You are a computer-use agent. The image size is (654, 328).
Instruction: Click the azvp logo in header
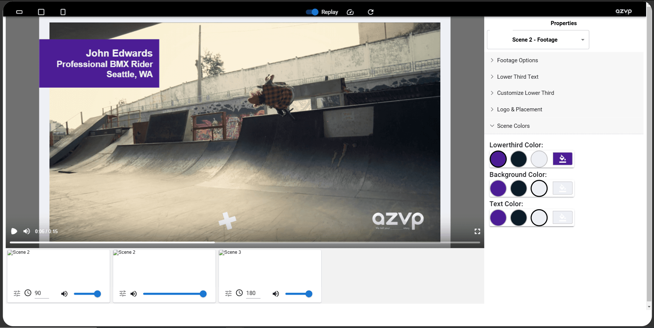click(624, 12)
